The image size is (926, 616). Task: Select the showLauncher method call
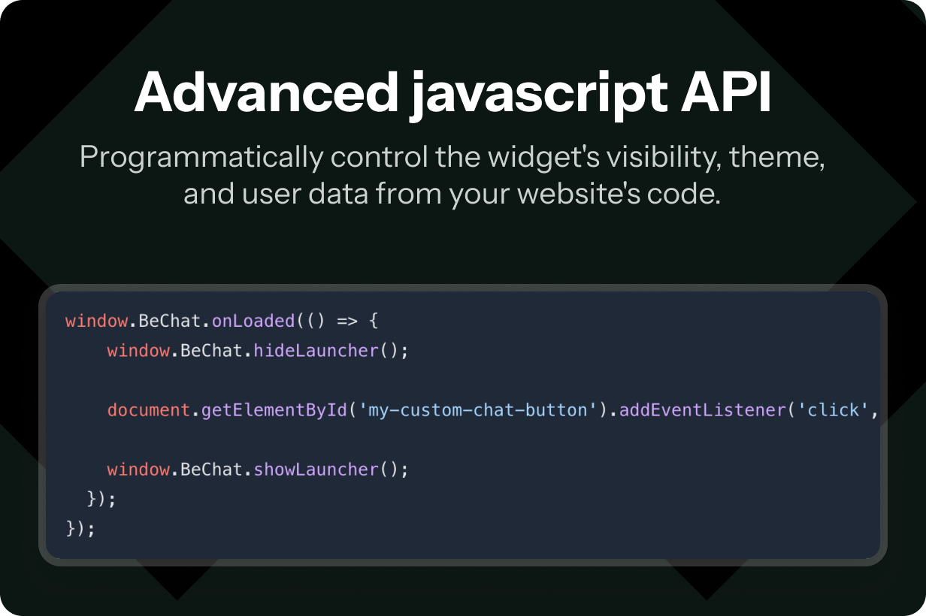(x=316, y=470)
